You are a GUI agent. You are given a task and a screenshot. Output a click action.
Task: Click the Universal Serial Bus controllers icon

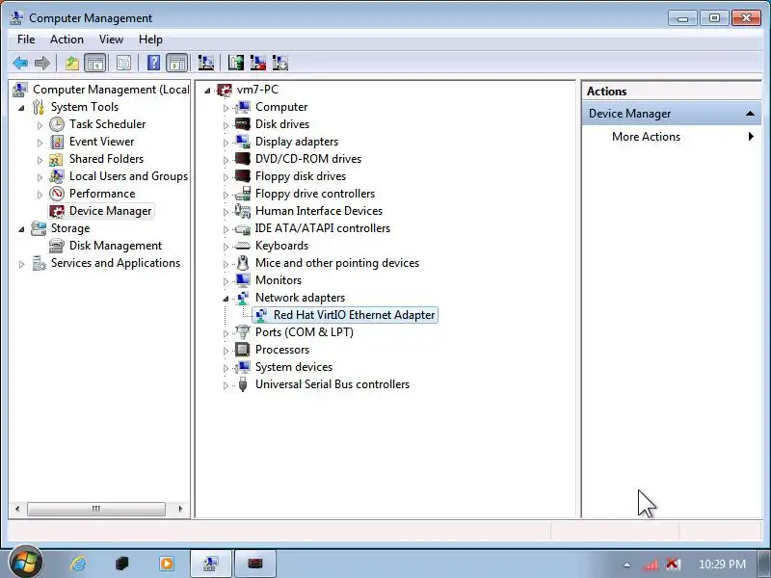pyautogui.click(x=243, y=384)
